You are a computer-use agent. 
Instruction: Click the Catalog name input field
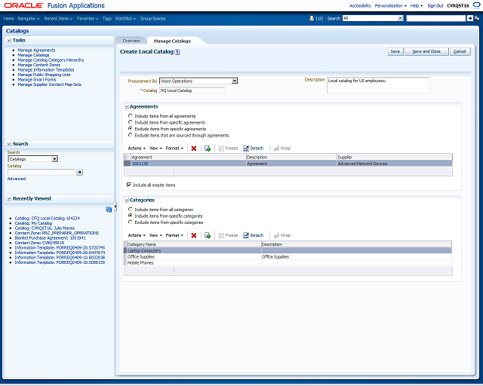192,90
